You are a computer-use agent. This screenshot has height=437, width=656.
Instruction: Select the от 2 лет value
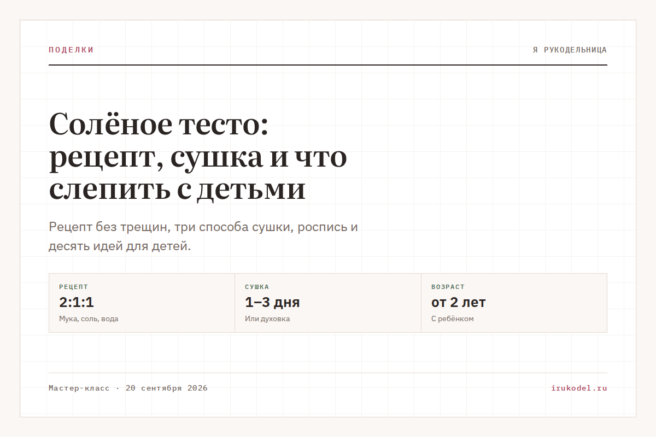click(458, 302)
